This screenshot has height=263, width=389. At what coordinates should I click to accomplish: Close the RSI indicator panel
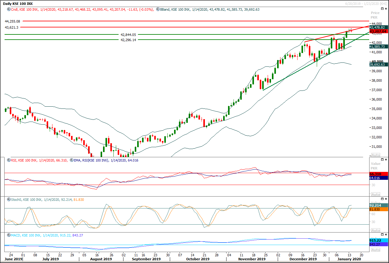point(387,160)
